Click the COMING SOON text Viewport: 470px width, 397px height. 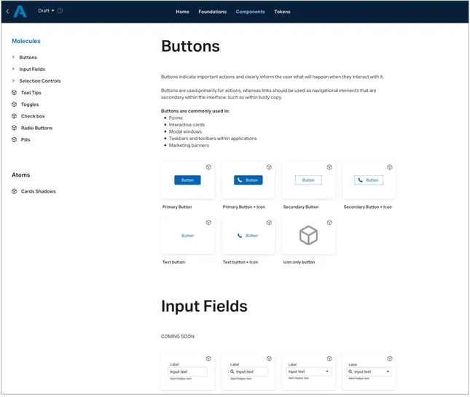coord(178,336)
